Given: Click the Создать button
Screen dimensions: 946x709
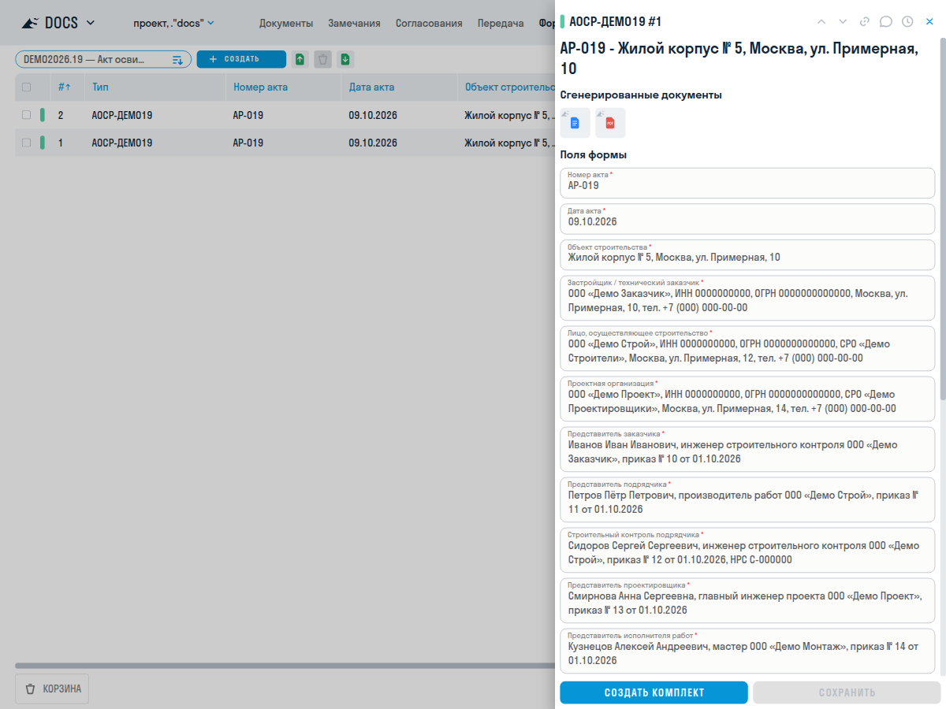Looking at the screenshot, I should tap(241, 59).
